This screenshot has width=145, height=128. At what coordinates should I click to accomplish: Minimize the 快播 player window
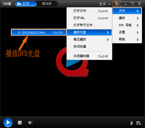pos(125,4)
